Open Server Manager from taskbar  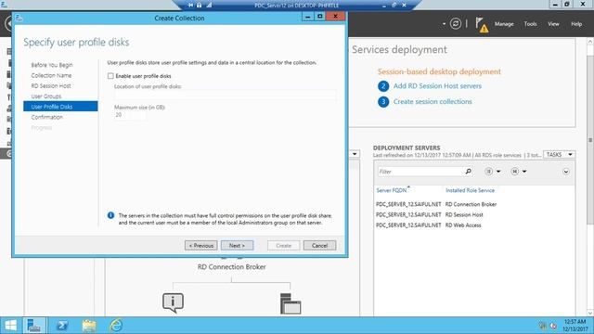coord(34,326)
